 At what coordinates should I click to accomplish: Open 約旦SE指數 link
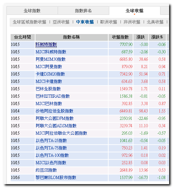[x=46, y=170]
